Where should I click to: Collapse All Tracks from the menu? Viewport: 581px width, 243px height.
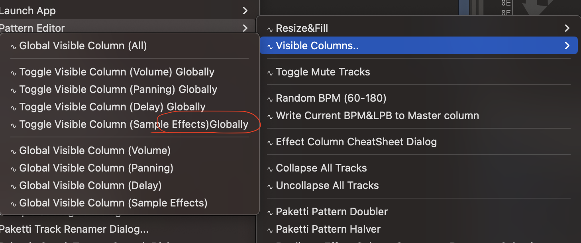click(x=321, y=168)
